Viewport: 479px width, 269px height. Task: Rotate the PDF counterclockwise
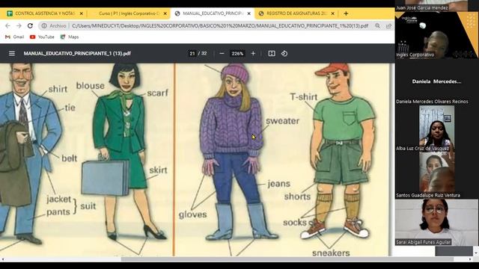click(284, 53)
